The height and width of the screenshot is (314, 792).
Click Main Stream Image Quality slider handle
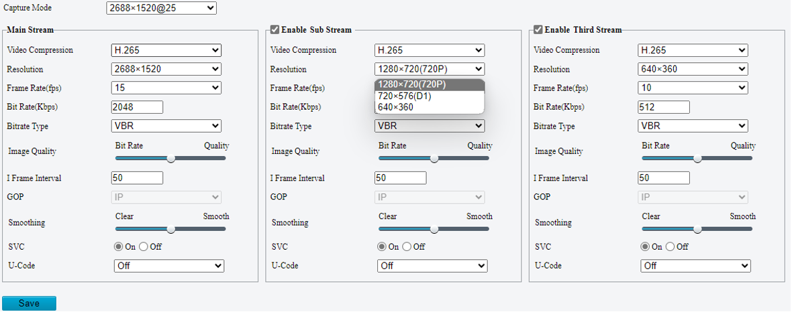click(171, 159)
